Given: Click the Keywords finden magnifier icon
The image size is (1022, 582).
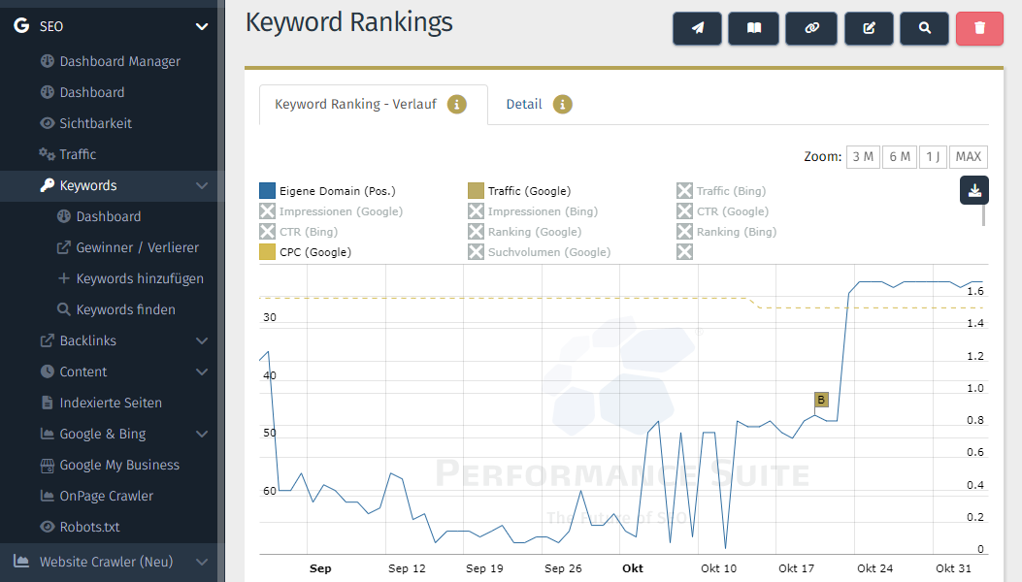Looking at the screenshot, I should coord(64,309).
